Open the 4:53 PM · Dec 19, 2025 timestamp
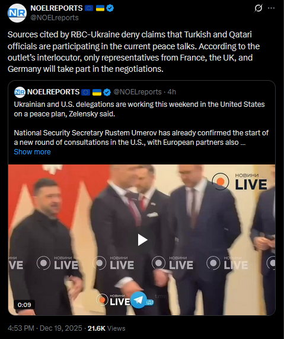The image size is (284, 339). [x=45, y=328]
